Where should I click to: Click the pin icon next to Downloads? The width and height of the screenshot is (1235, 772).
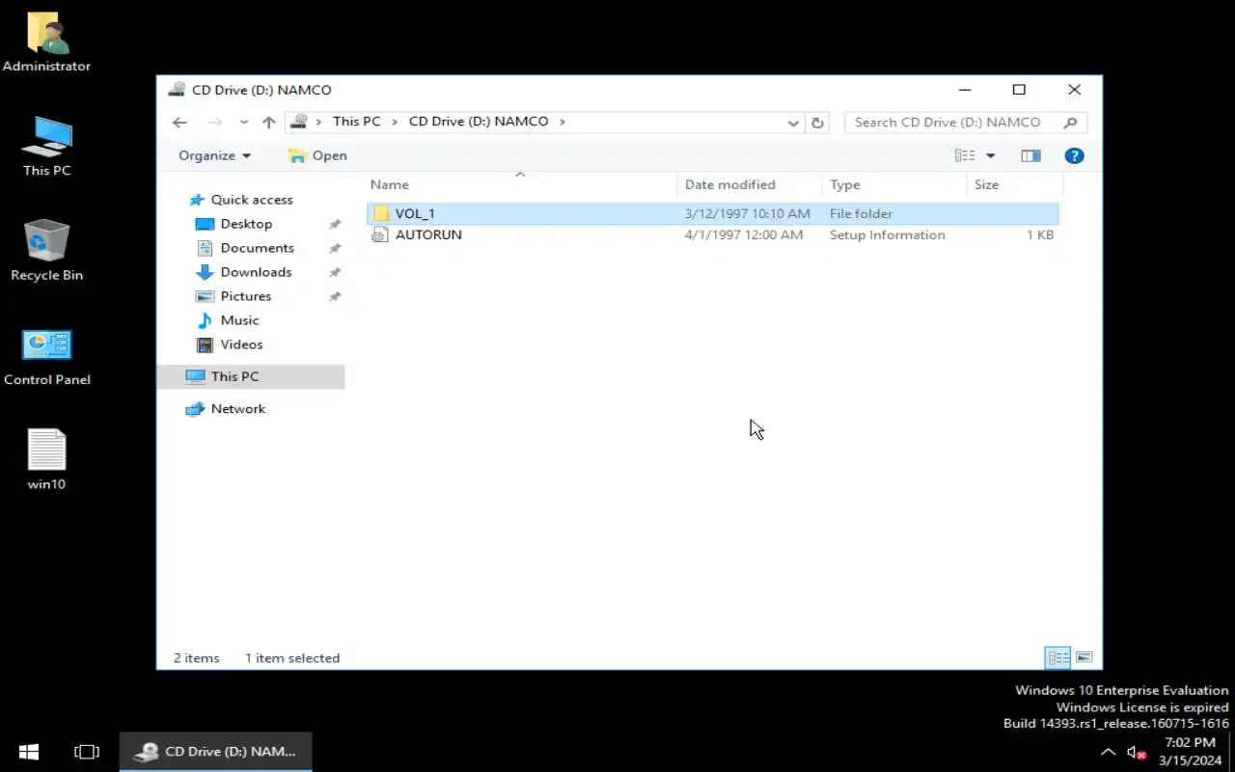point(335,272)
